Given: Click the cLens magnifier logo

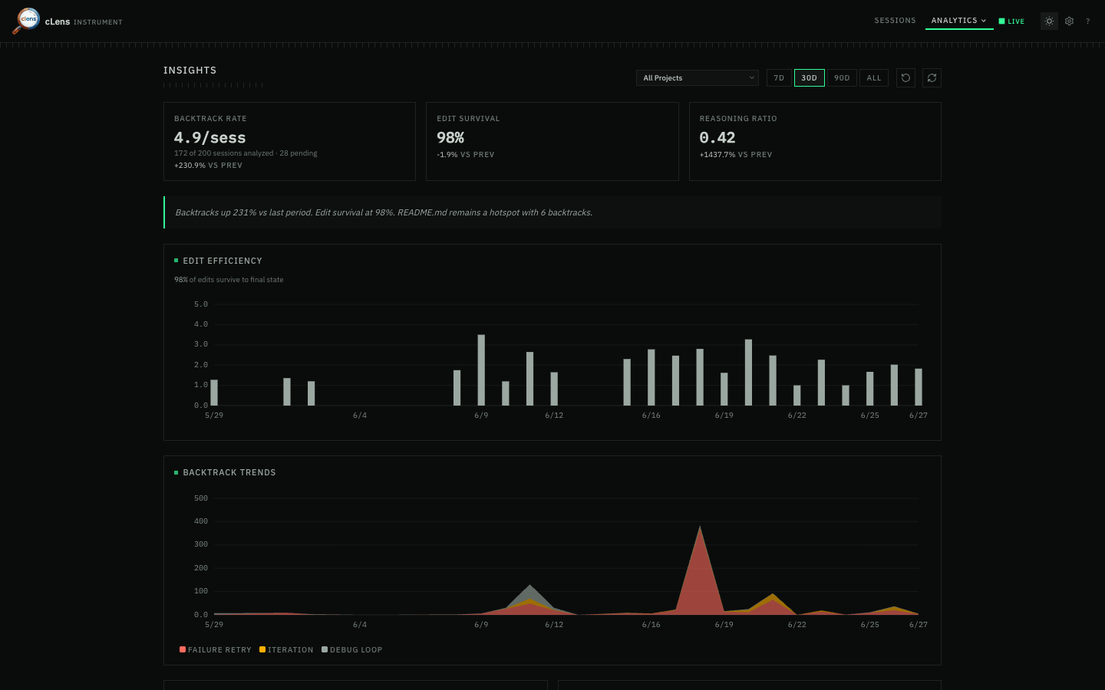Looking at the screenshot, I should 26,21.
